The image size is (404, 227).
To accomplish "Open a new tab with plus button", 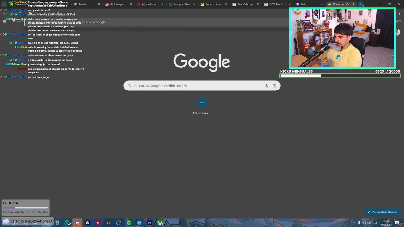I will pyautogui.click(x=361, y=4).
